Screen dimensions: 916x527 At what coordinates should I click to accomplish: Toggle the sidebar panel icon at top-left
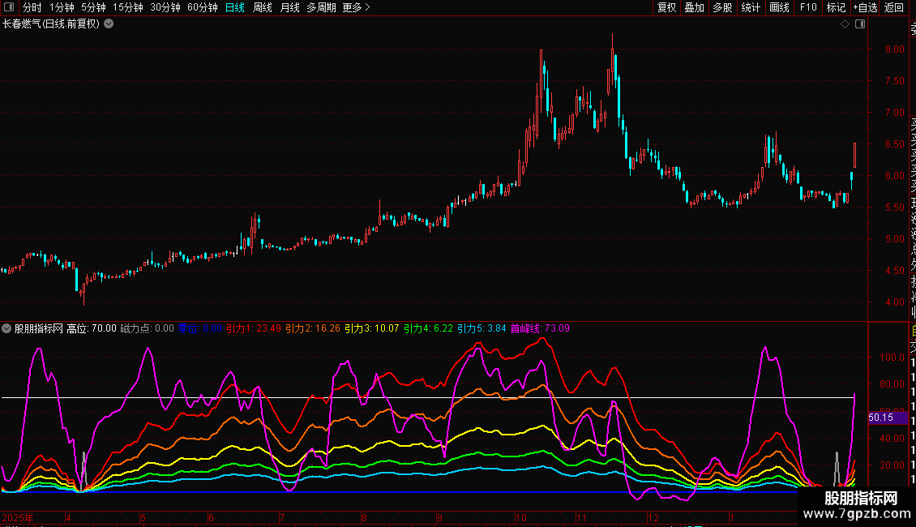click(x=9, y=7)
